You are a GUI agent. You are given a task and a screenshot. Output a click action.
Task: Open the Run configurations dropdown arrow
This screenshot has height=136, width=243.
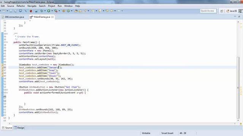click(52, 11)
